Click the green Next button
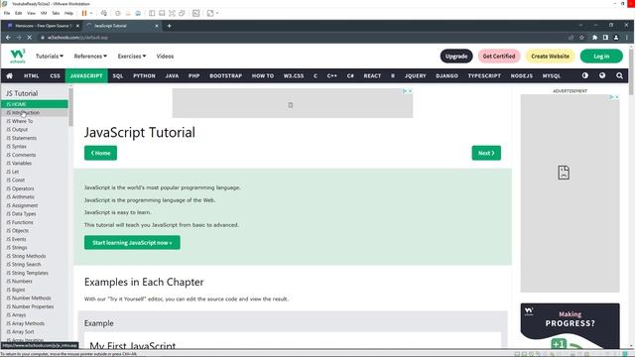 coord(486,153)
